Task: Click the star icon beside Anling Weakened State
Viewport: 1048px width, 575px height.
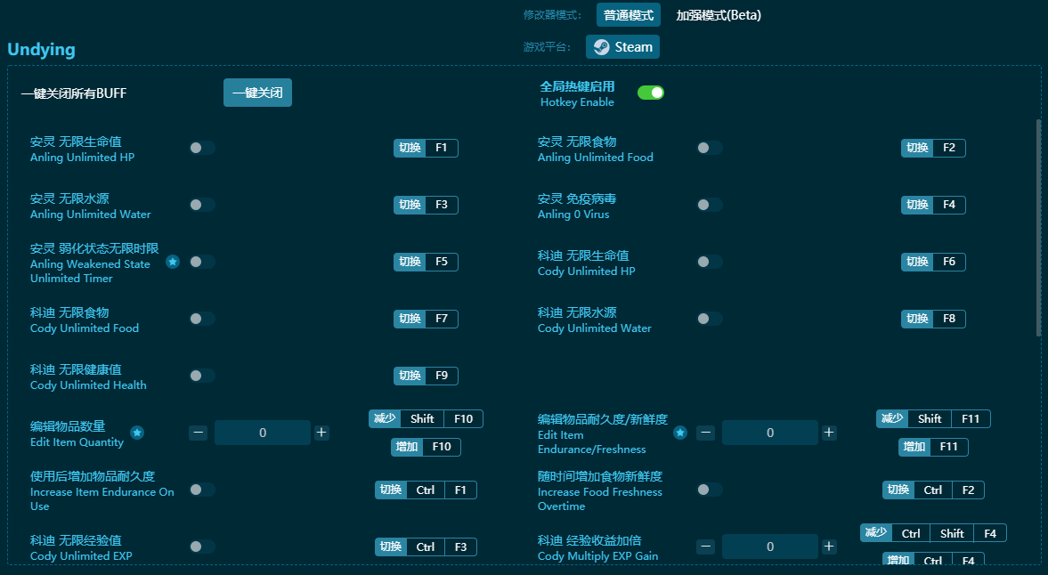Action: click(x=173, y=262)
